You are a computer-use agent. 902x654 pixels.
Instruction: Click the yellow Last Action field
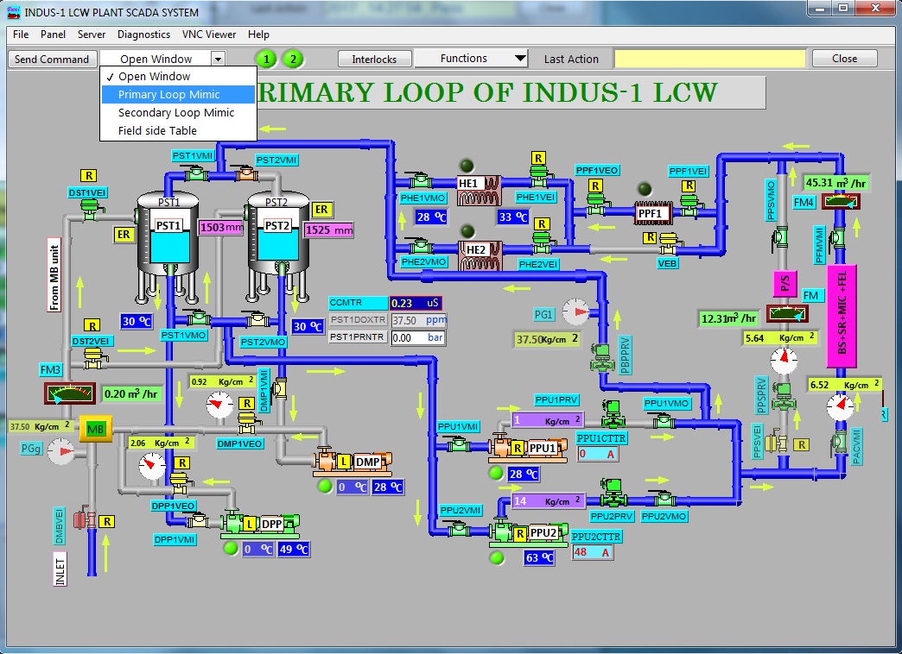(x=710, y=59)
